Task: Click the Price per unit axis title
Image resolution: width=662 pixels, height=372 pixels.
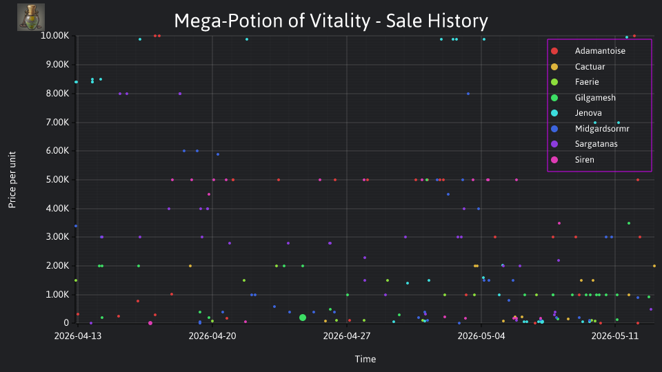Action: (12, 180)
